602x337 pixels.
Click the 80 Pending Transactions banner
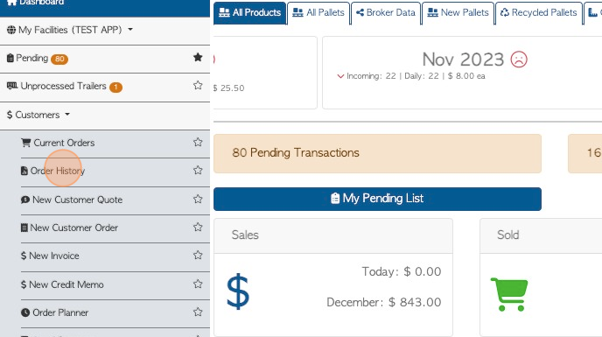377,153
